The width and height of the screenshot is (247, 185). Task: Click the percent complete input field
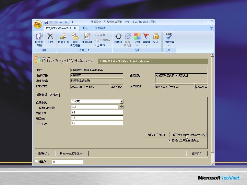[x=95, y=107]
